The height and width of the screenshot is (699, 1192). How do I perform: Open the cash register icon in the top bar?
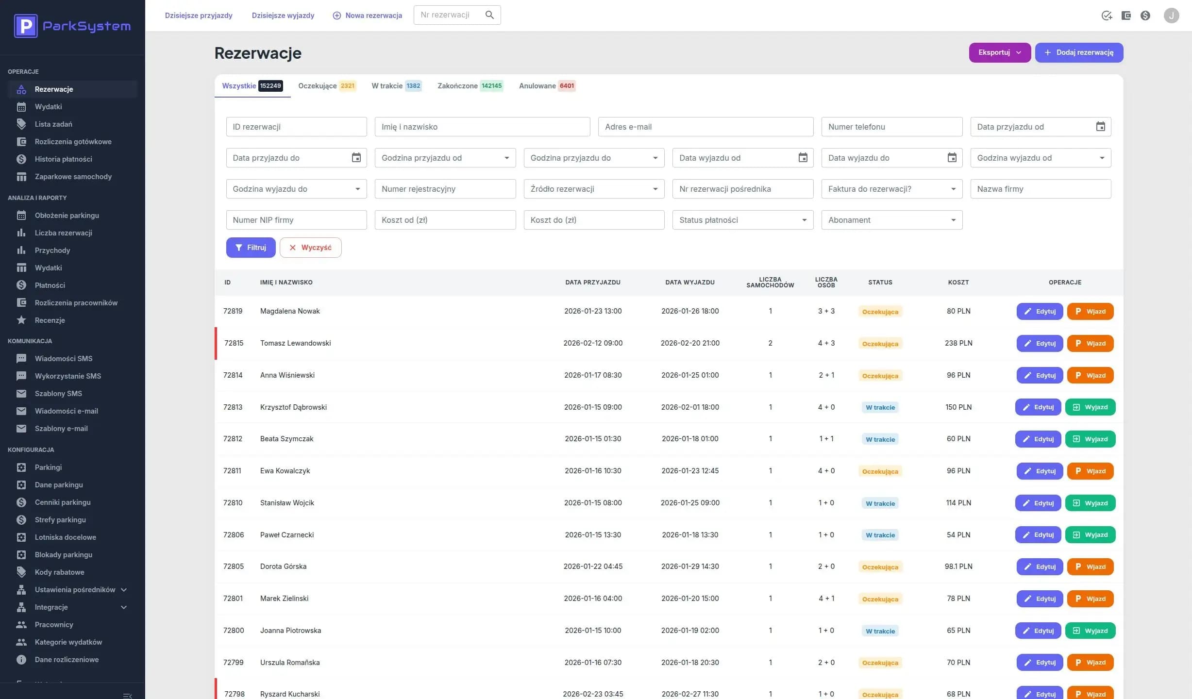pos(1126,15)
